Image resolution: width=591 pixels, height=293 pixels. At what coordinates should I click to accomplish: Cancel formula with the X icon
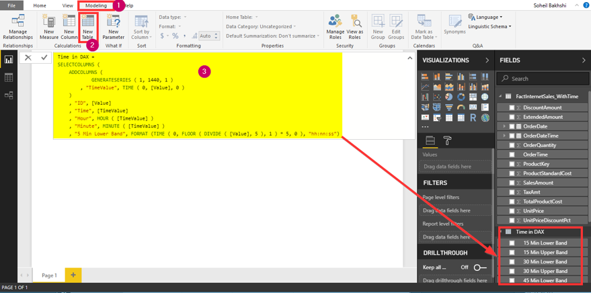28,58
